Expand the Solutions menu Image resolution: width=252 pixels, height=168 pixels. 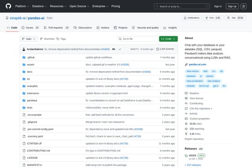tap(39, 6)
